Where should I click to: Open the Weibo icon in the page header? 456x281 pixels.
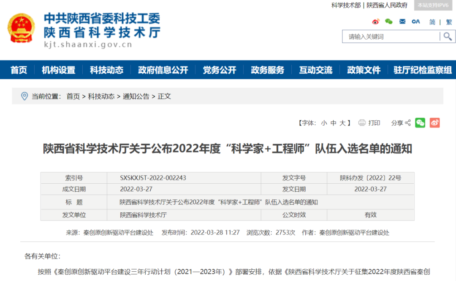376,21
